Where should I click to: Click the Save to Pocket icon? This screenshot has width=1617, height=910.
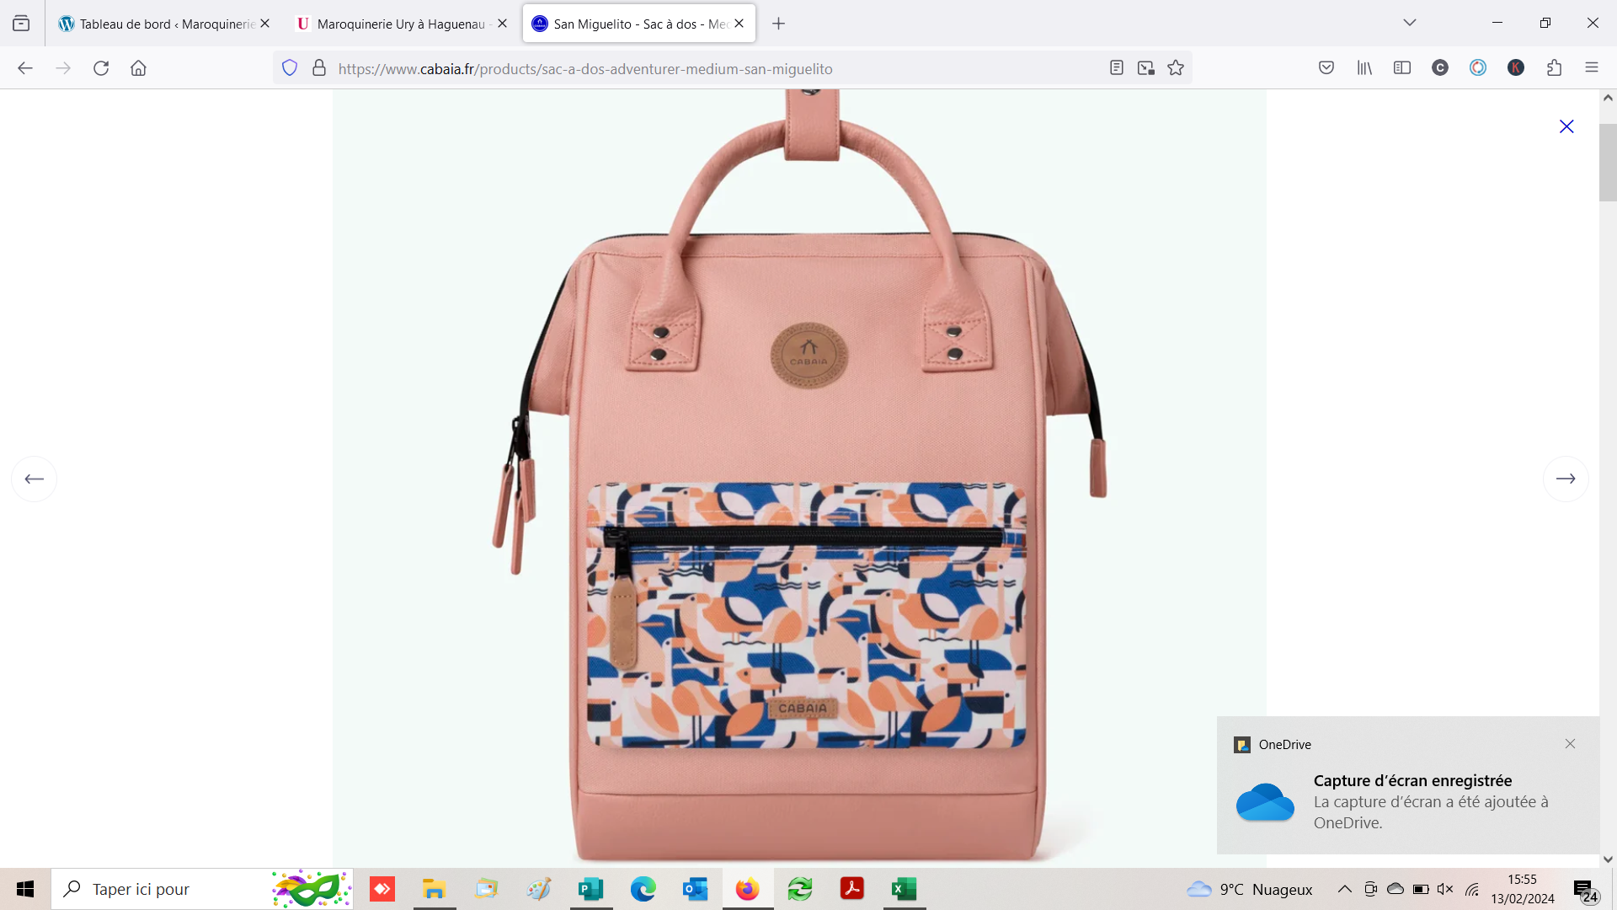coord(1326,68)
